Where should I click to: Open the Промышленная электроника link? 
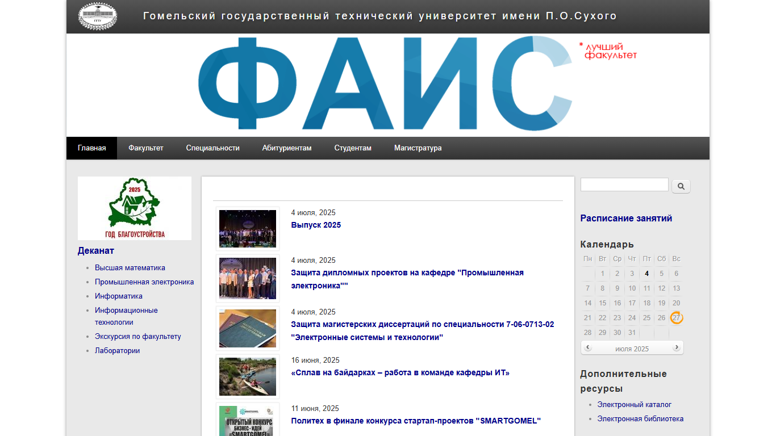144,282
